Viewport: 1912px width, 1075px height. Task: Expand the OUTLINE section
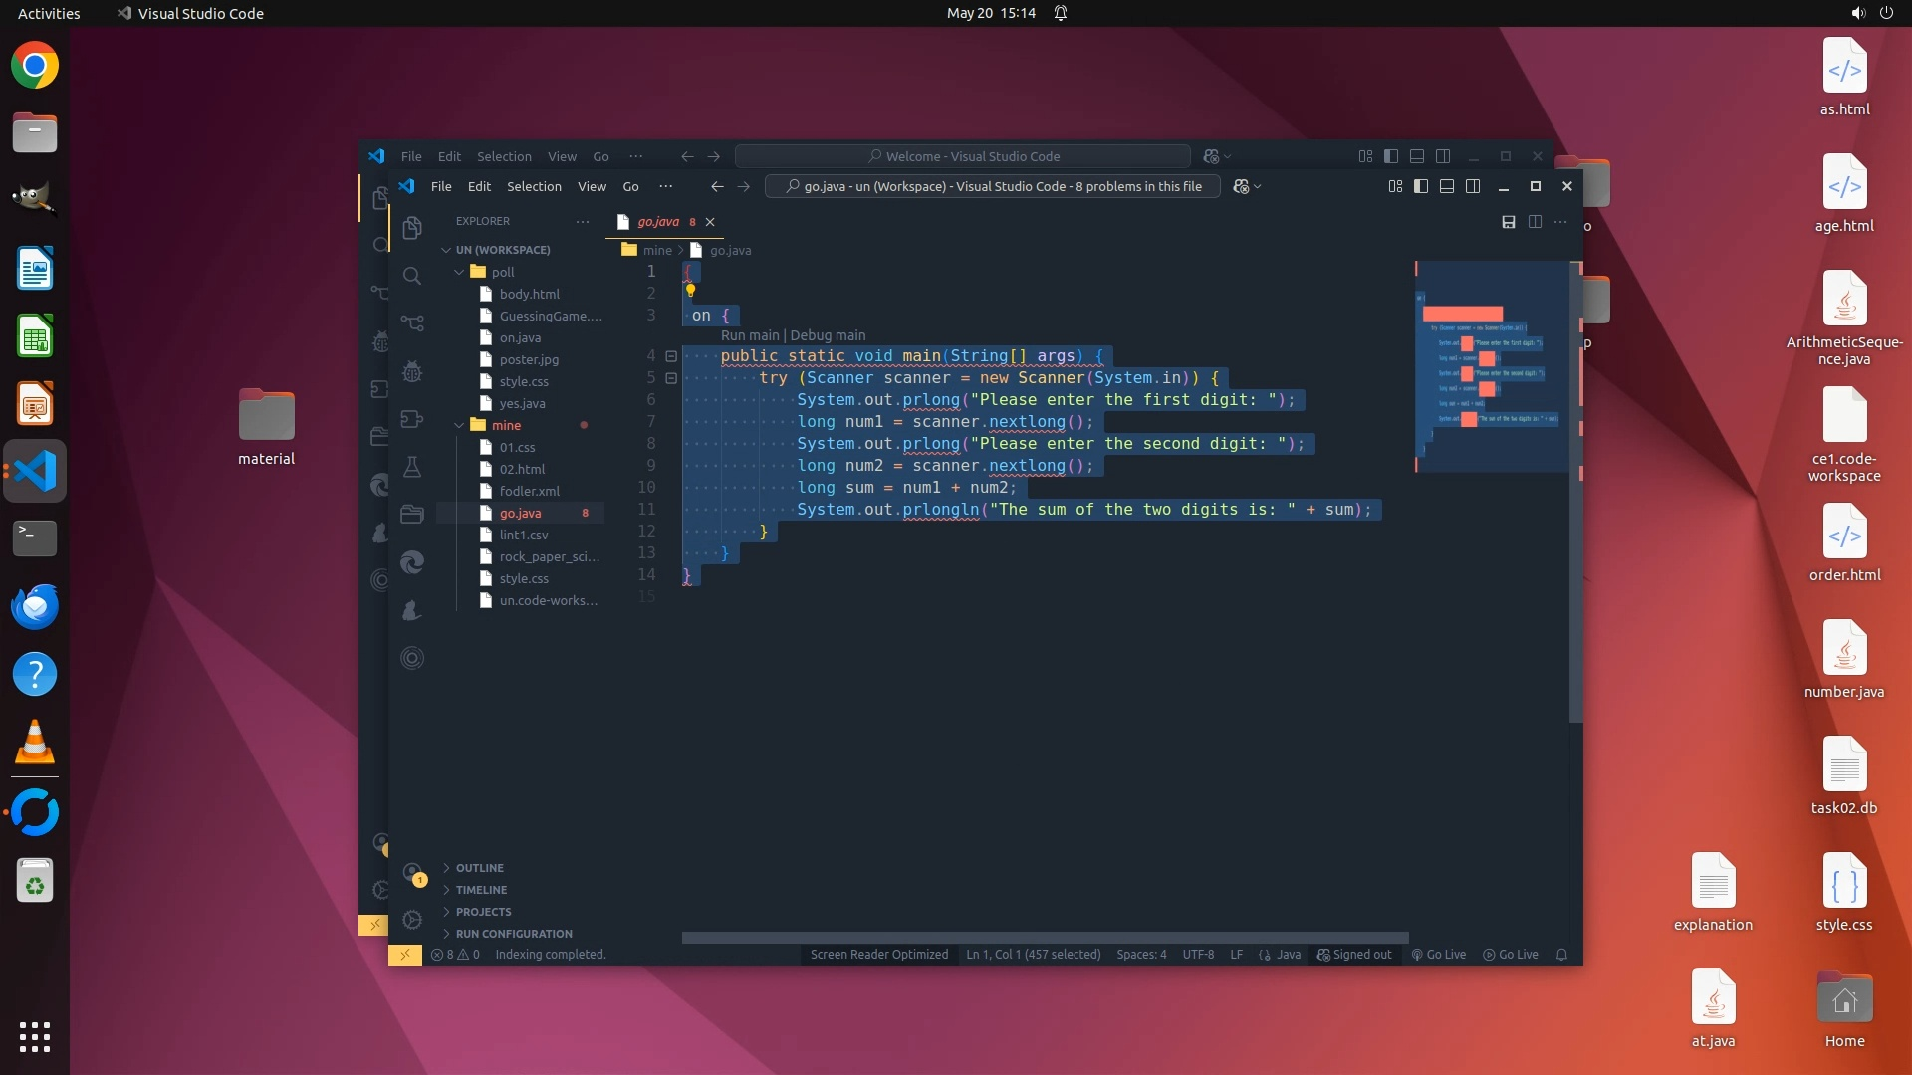pos(479,868)
